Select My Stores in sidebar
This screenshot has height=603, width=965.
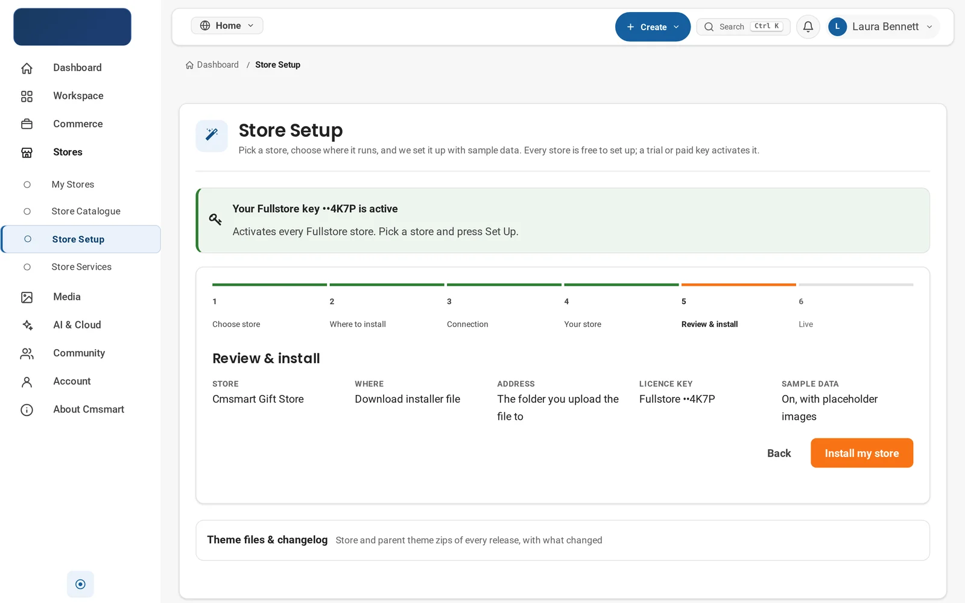click(x=73, y=185)
